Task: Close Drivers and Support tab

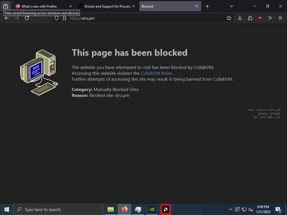Action: pos(134,6)
